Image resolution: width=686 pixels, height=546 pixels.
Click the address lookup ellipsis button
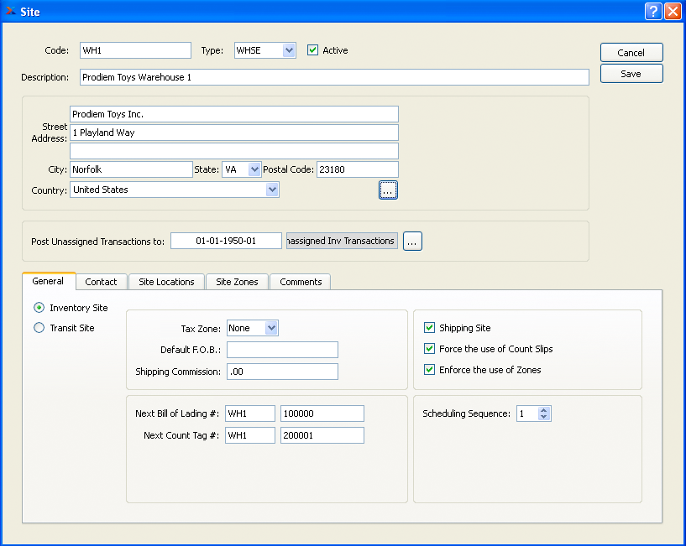(x=387, y=190)
